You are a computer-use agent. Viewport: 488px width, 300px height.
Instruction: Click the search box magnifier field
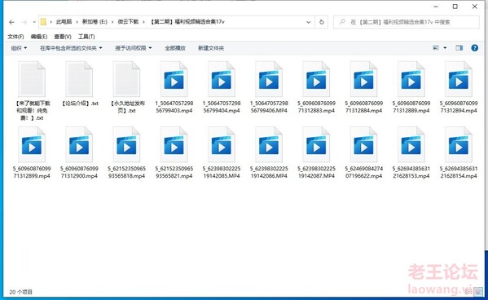407,22
